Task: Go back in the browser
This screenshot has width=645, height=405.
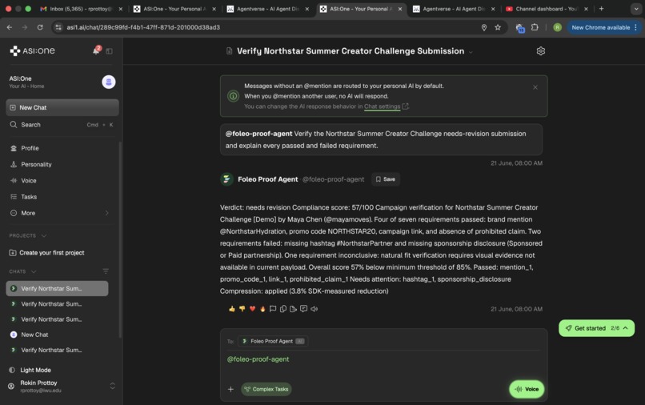Action: pyautogui.click(x=10, y=27)
